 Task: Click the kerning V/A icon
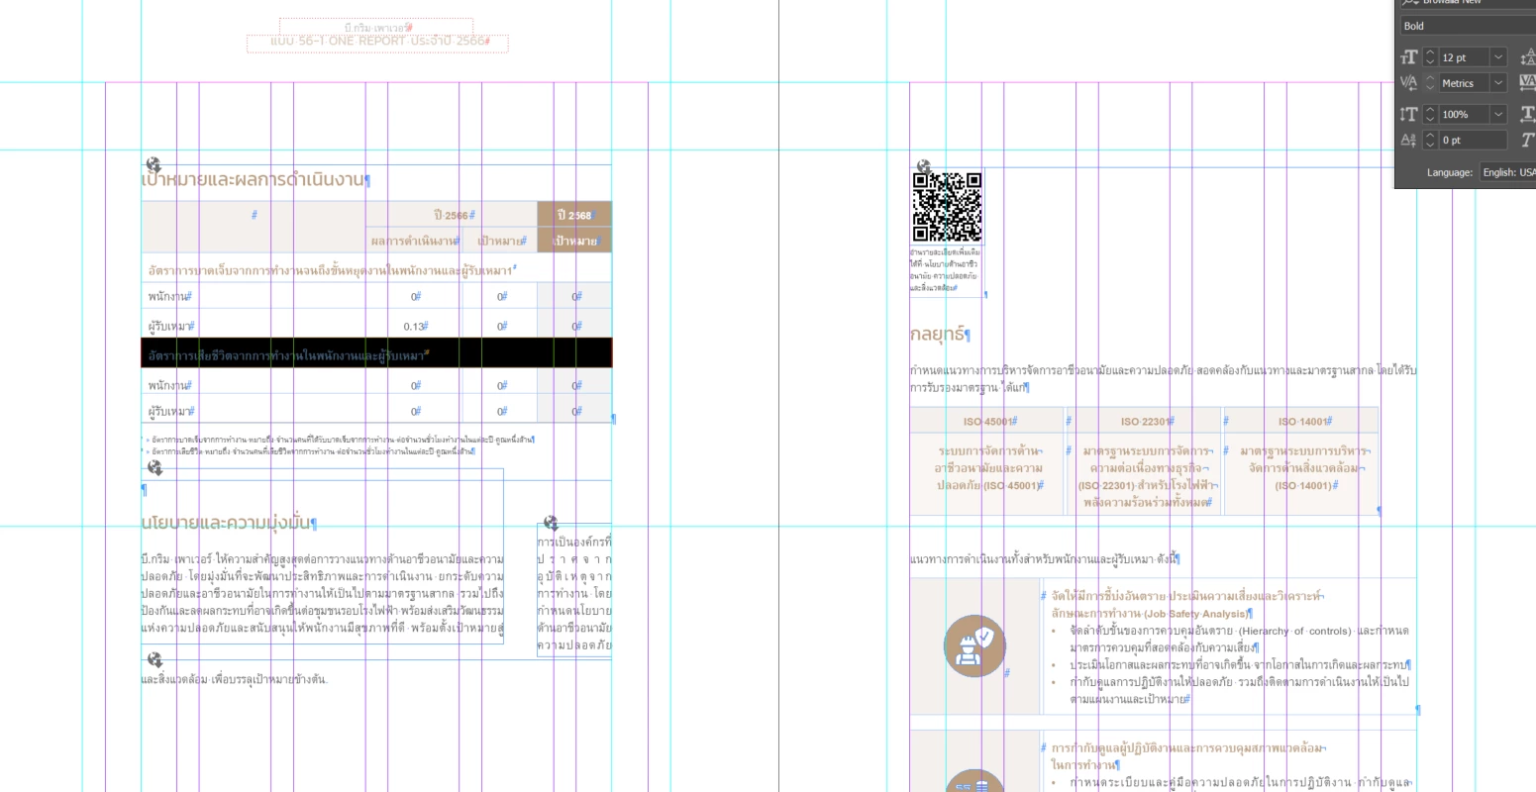(1408, 83)
